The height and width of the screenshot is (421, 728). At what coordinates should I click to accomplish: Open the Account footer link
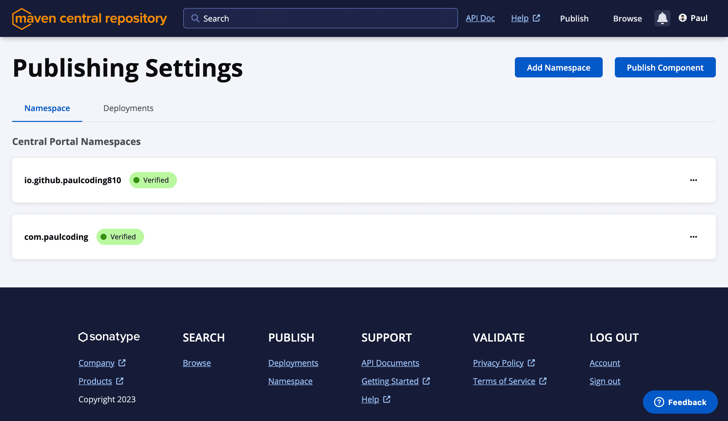point(605,363)
